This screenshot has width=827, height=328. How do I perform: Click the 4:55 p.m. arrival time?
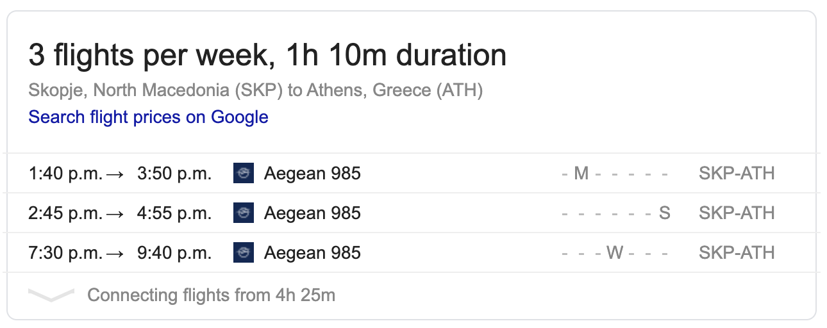[x=174, y=213]
